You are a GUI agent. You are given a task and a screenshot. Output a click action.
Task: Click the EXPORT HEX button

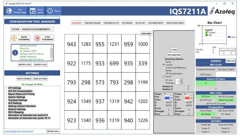coord(53,131)
